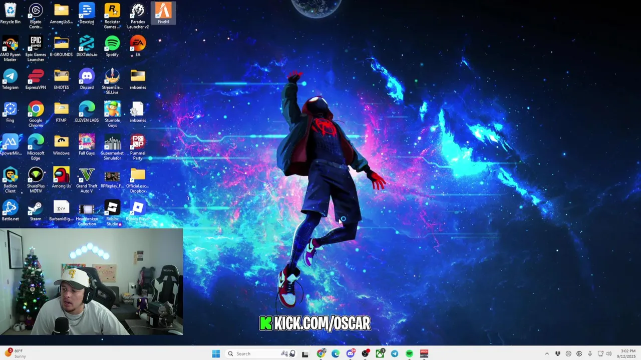
Task: Launch Among Us game shortcut
Action: coord(61,178)
